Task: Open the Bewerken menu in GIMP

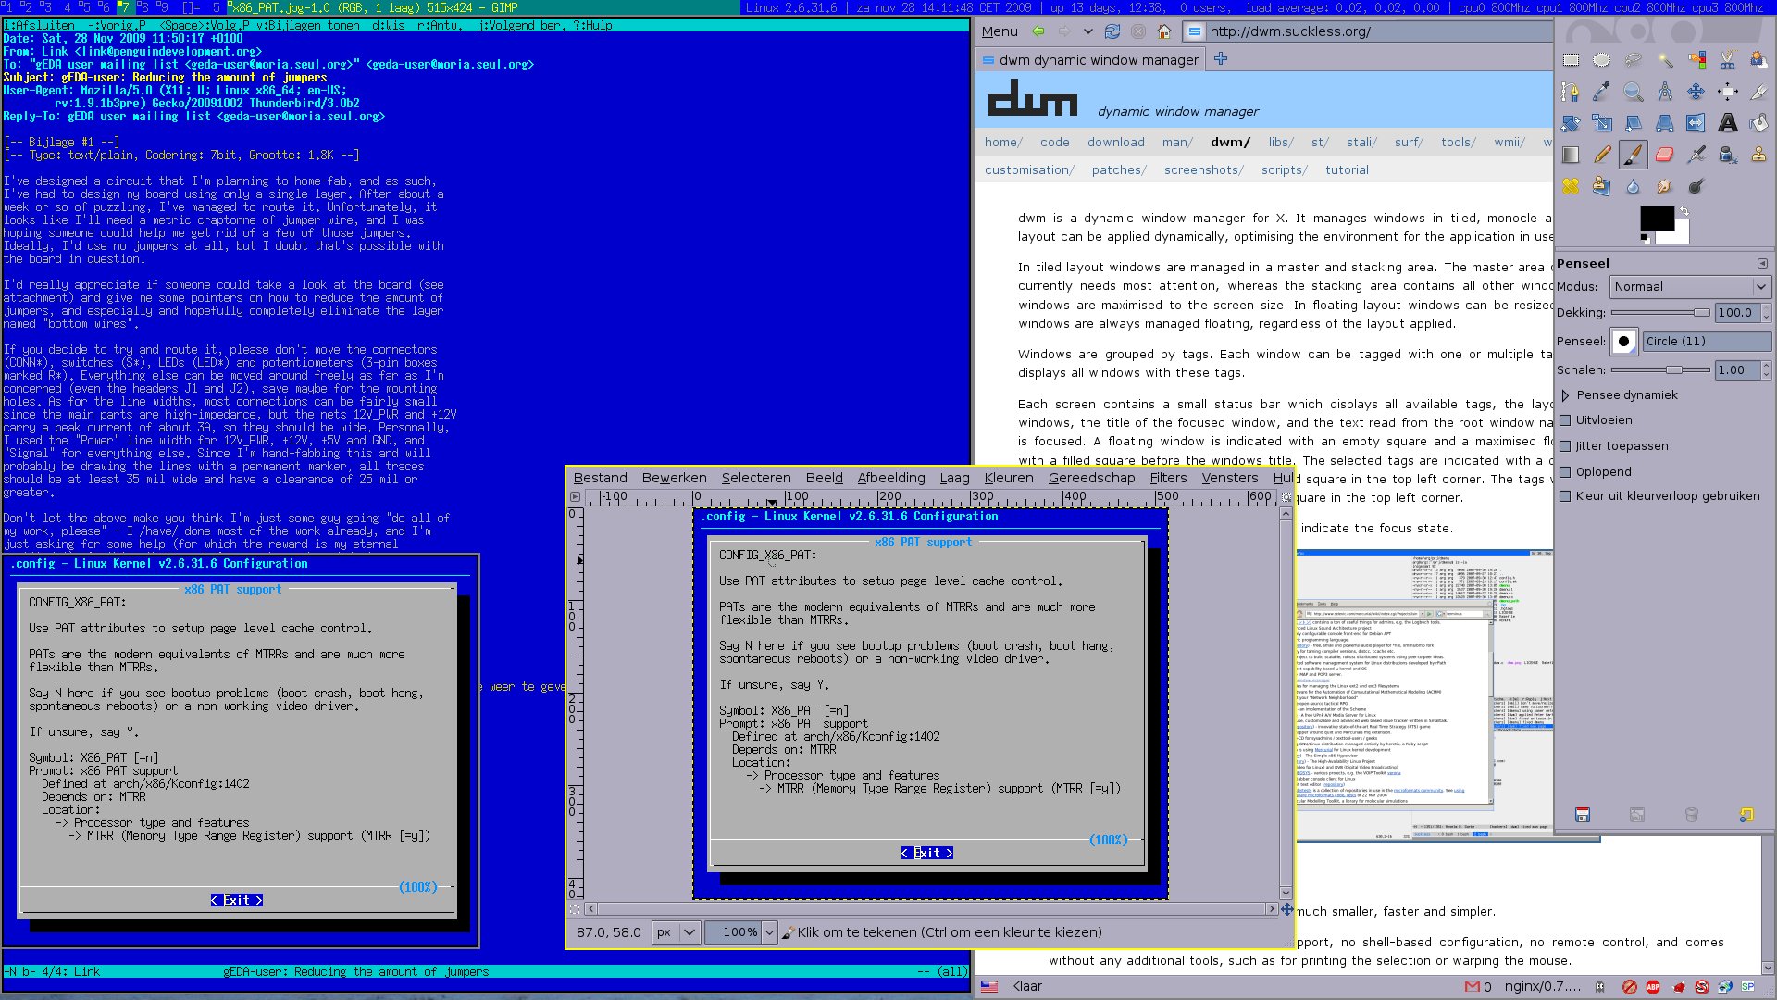Action: click(674, 478)
